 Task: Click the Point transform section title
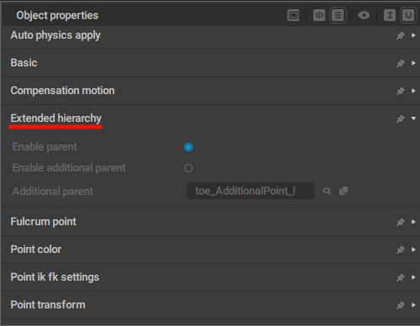click(x=48, y=305)
